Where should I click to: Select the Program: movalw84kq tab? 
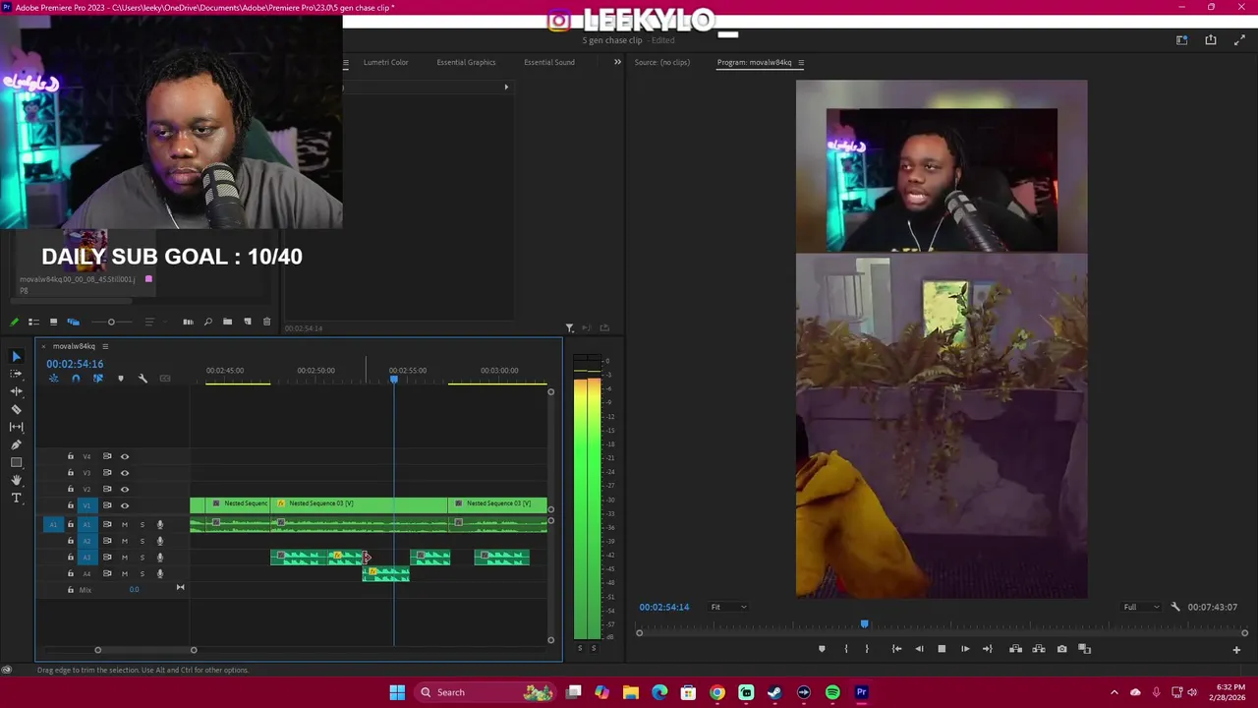click(754, 62)
